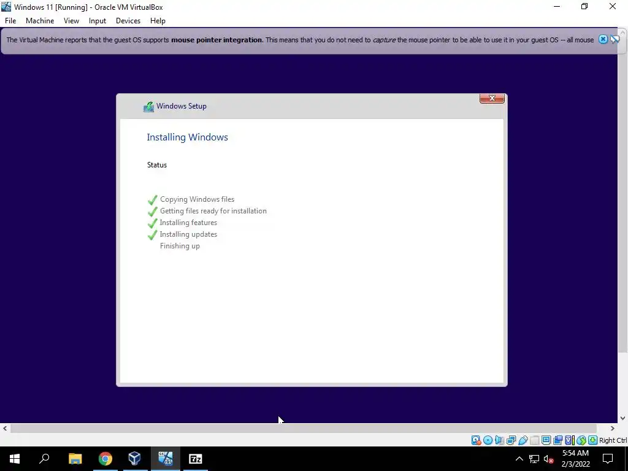Click the horizontal scrollbar left arrow
This screenshot has width=628, height=471.
5,428
